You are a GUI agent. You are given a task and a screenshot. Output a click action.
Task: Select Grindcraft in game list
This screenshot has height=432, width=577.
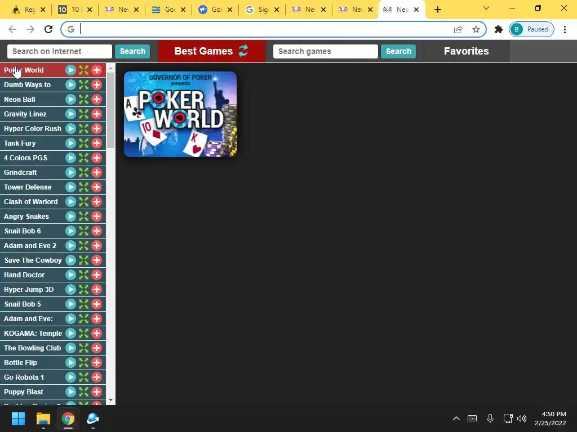[x=20, y=172]
